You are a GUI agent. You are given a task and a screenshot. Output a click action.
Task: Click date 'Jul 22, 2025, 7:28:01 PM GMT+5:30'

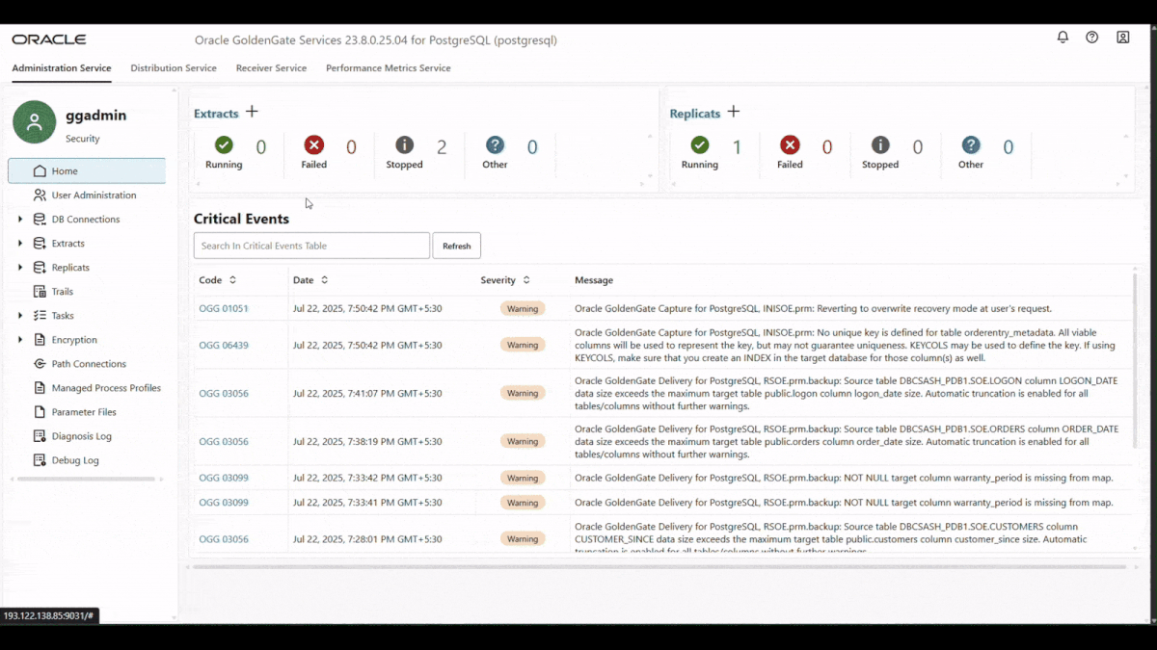pyautogui.click(x=367, y=539)
